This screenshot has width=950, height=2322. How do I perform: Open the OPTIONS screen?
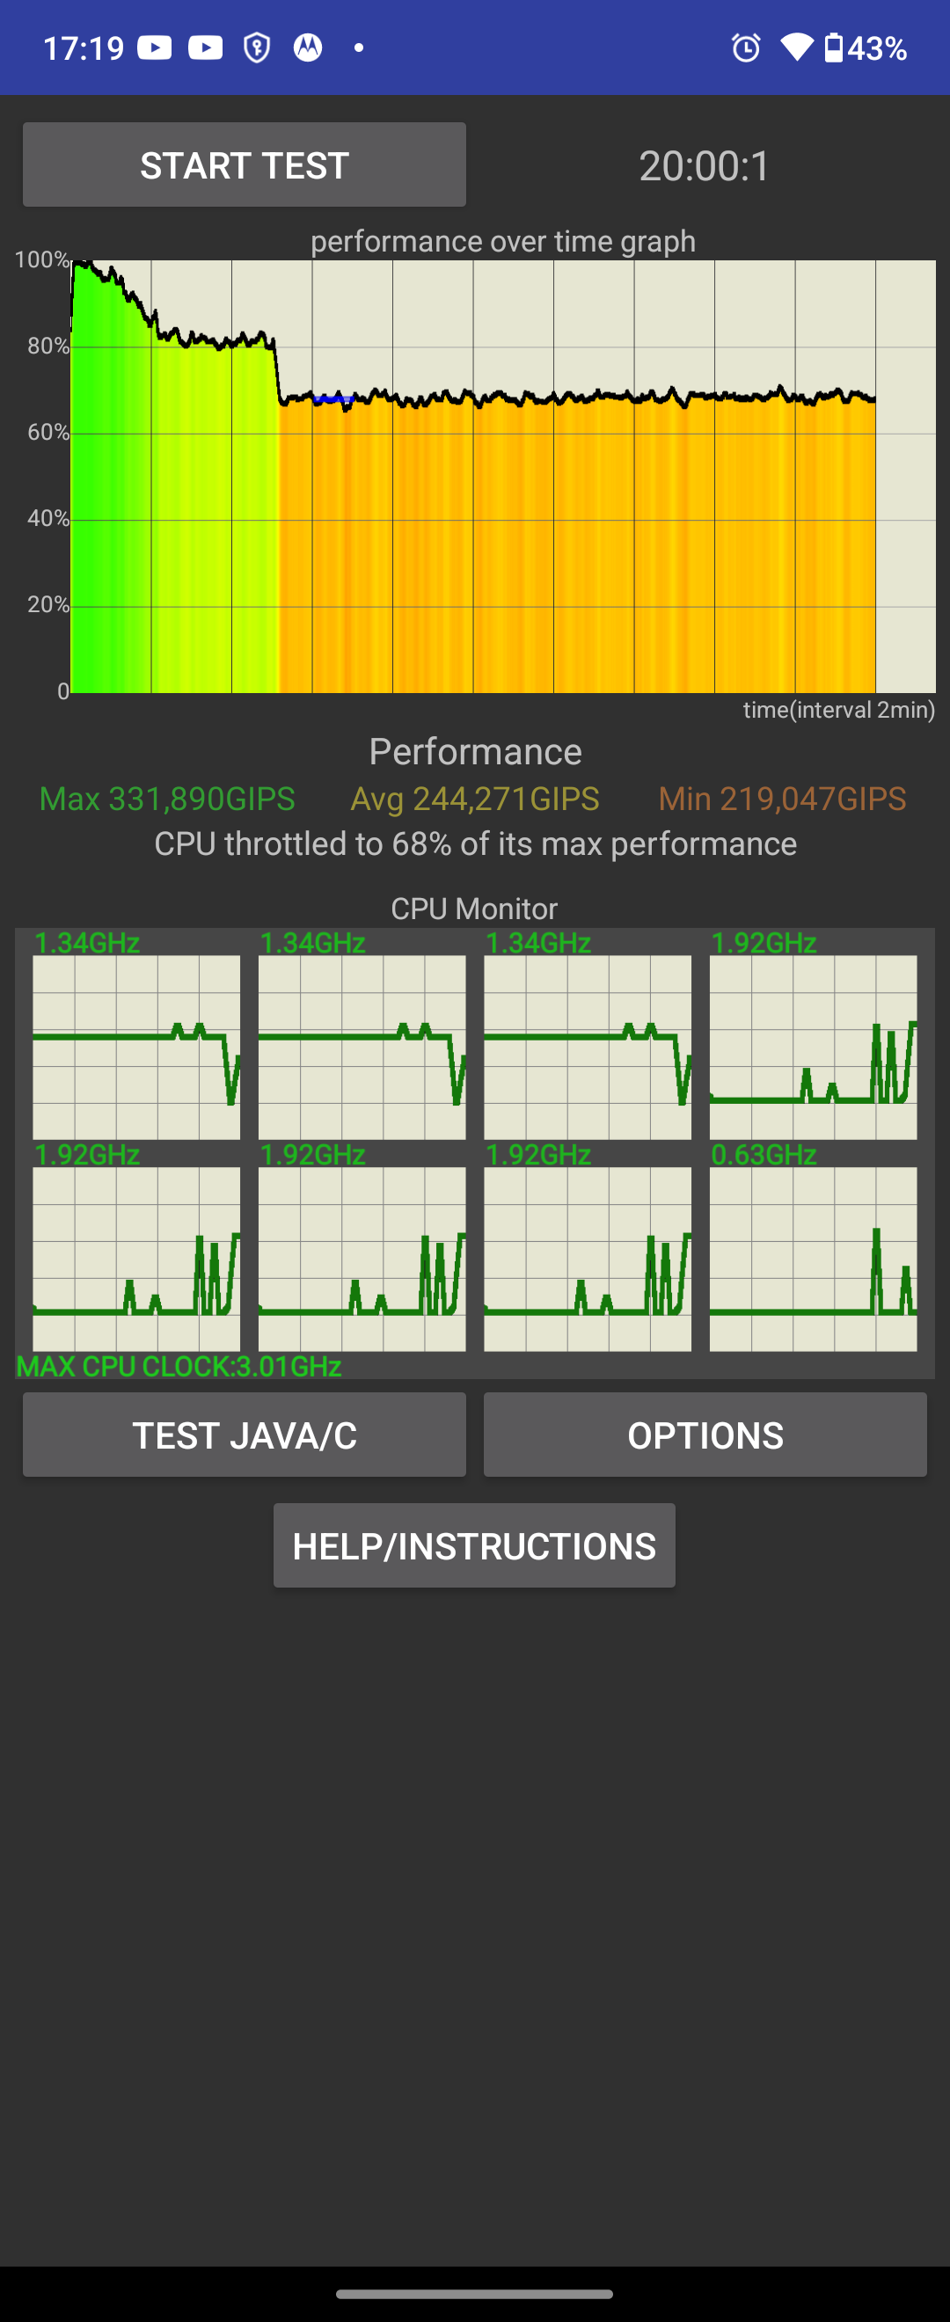point(705,1435)
